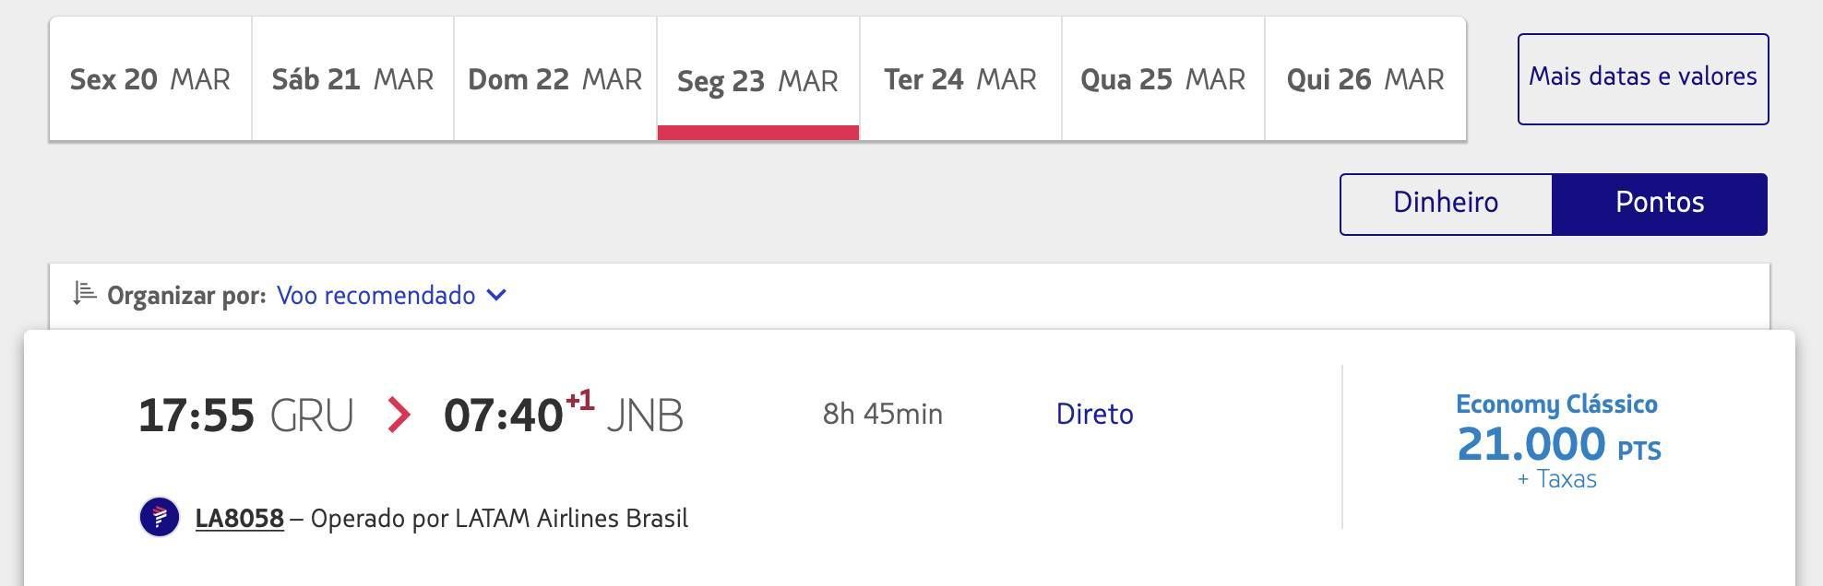
Task: Select the Qui 26 MAR date tab
Action: click(x=1365, y=79)
